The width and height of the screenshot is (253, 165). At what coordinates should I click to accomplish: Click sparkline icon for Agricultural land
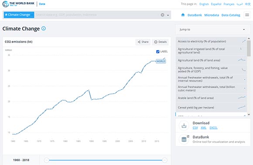[x=242, y=60]
